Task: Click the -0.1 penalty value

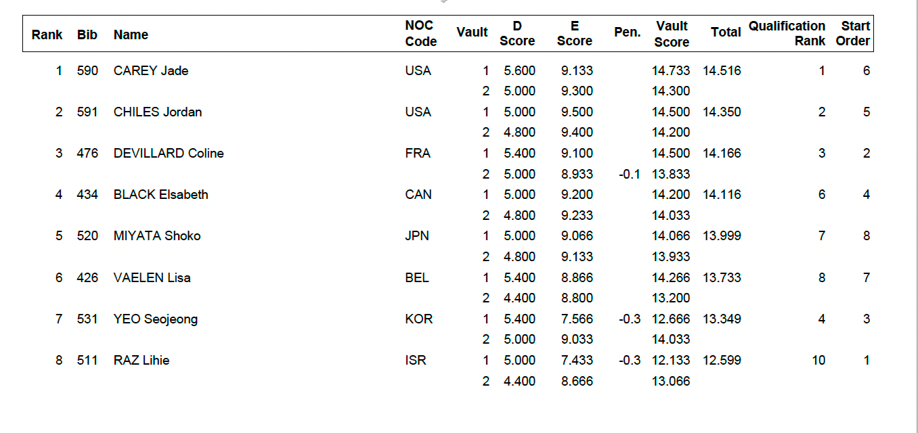Action: tap(630, 174)
